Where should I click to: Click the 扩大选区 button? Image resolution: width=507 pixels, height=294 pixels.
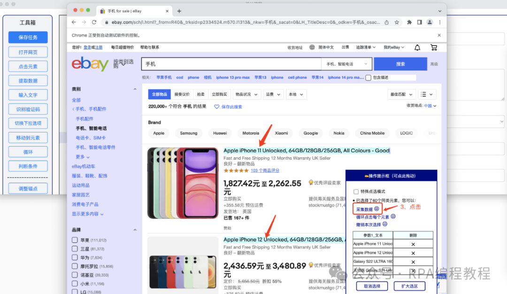(409, 286)
